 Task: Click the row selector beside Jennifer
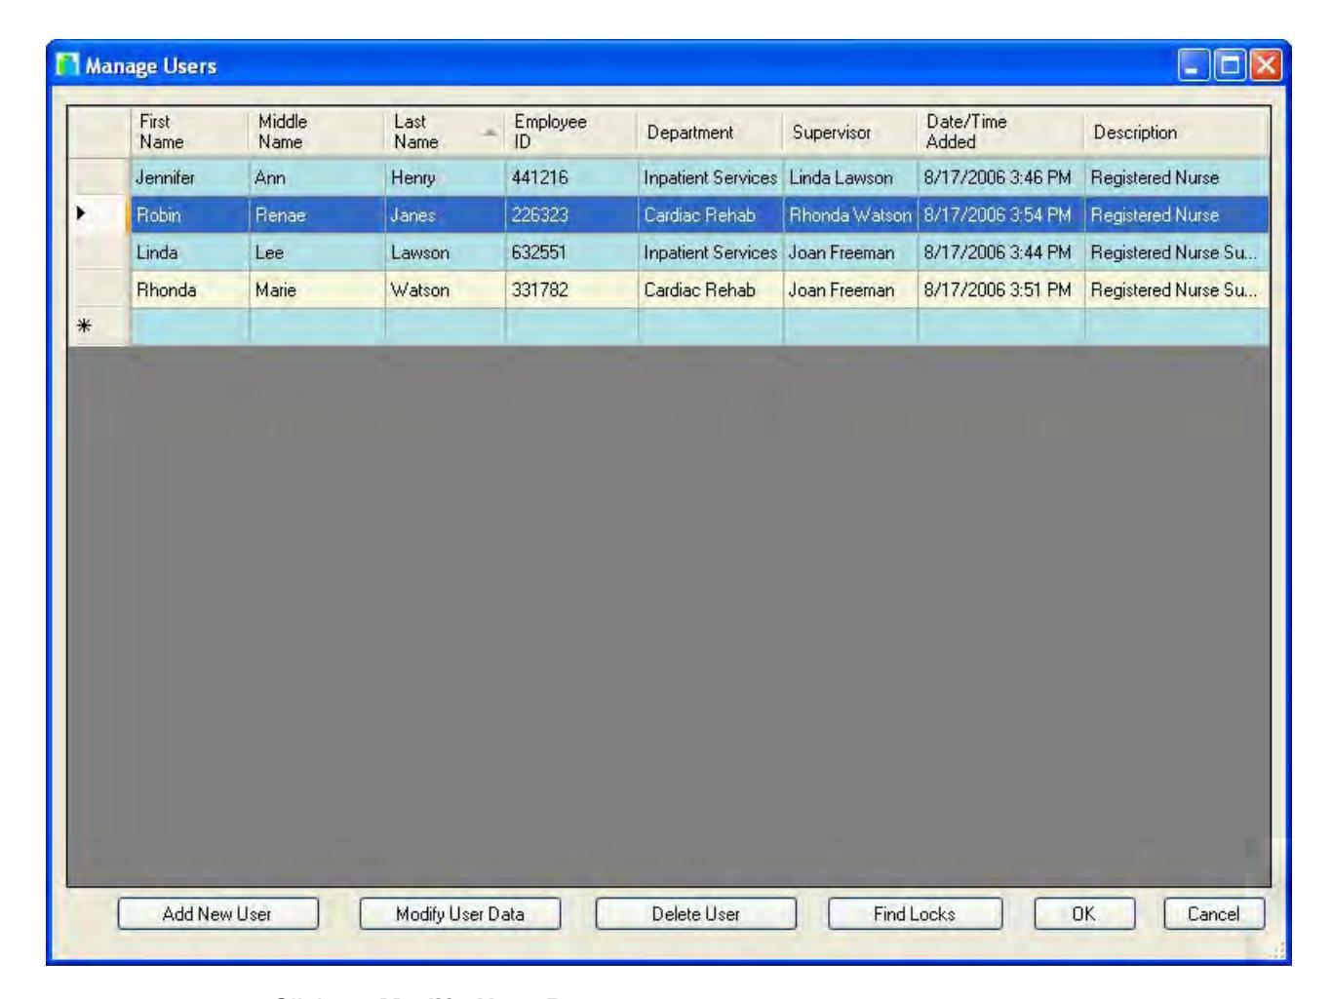click(x=99, y=178)
